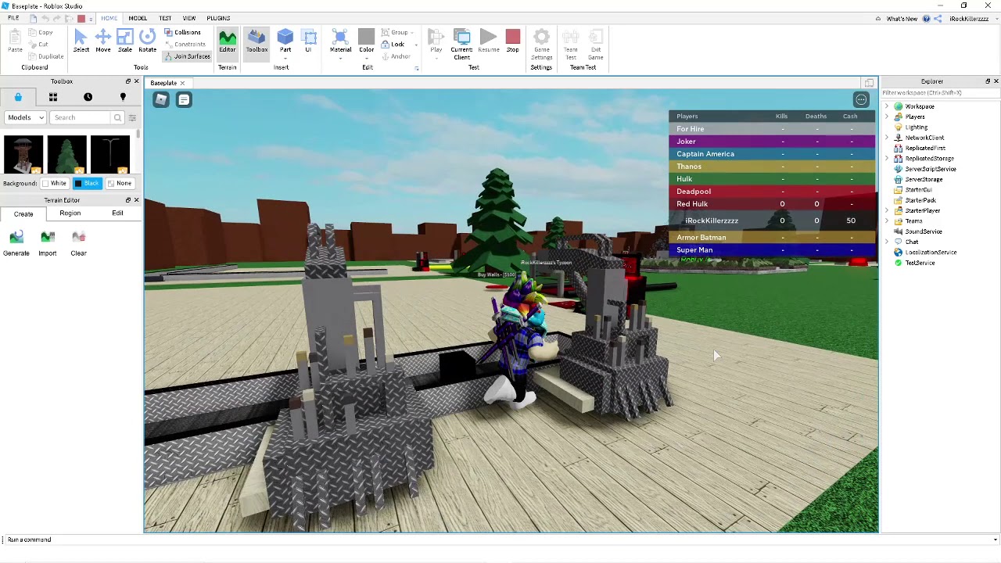Open Toolbox Creations lightbulb tab
Viewport: 1001px width, 563px height.
point(123,97)
